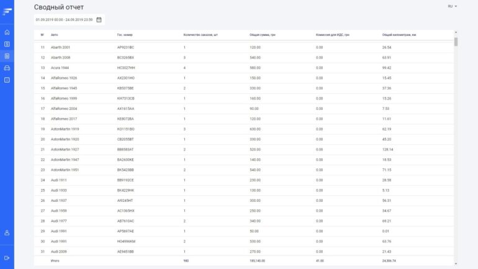Select the Abarth 2001 row
This screenshot has height=269, width=478.
(x=244, y=47)
